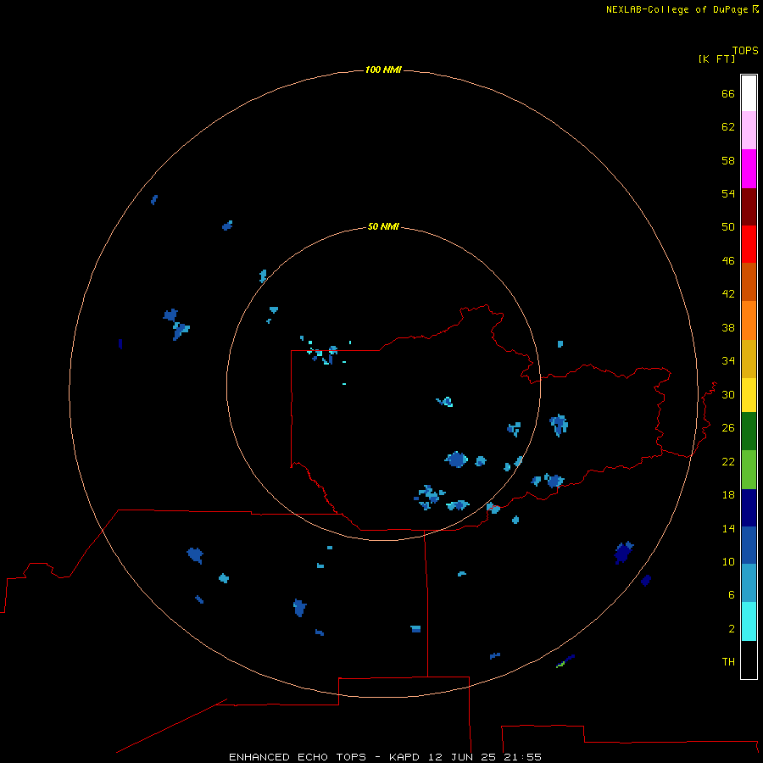Click the light pink 62 kft legend color
763x763 pixels.
[x=749, y=131]
